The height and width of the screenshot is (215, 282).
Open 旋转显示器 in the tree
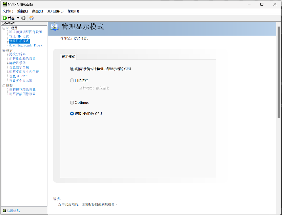click(x=17, y=63)
